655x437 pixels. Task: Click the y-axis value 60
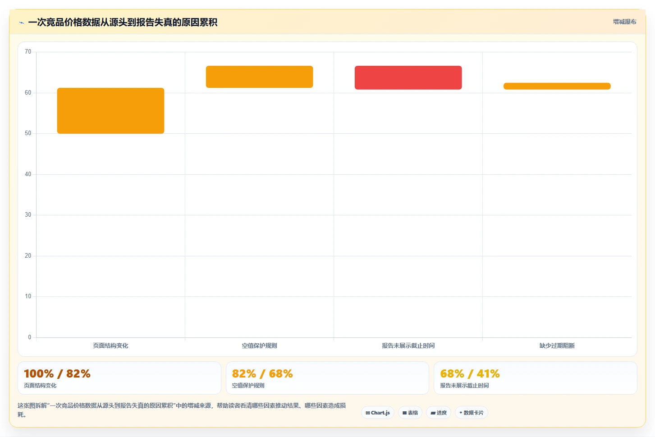[28, 93]
